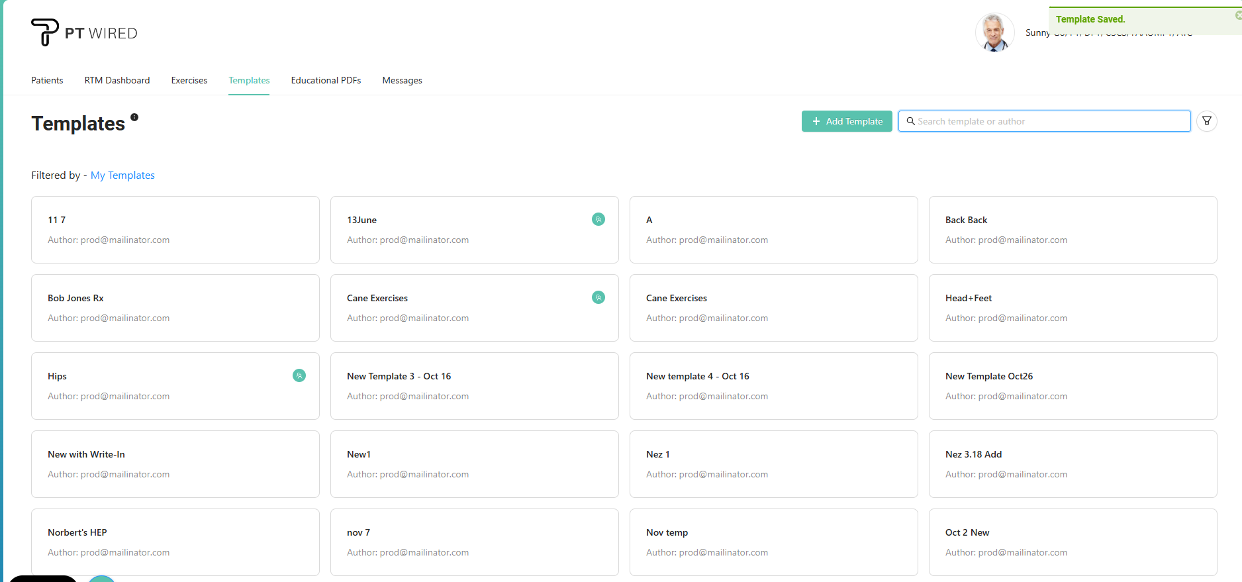Click shared icon on 13June template

coord(598,219)
